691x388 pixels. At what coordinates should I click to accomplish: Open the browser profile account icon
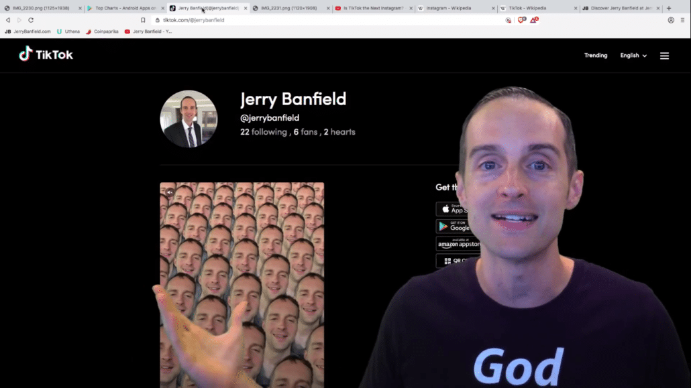[671, 20]
